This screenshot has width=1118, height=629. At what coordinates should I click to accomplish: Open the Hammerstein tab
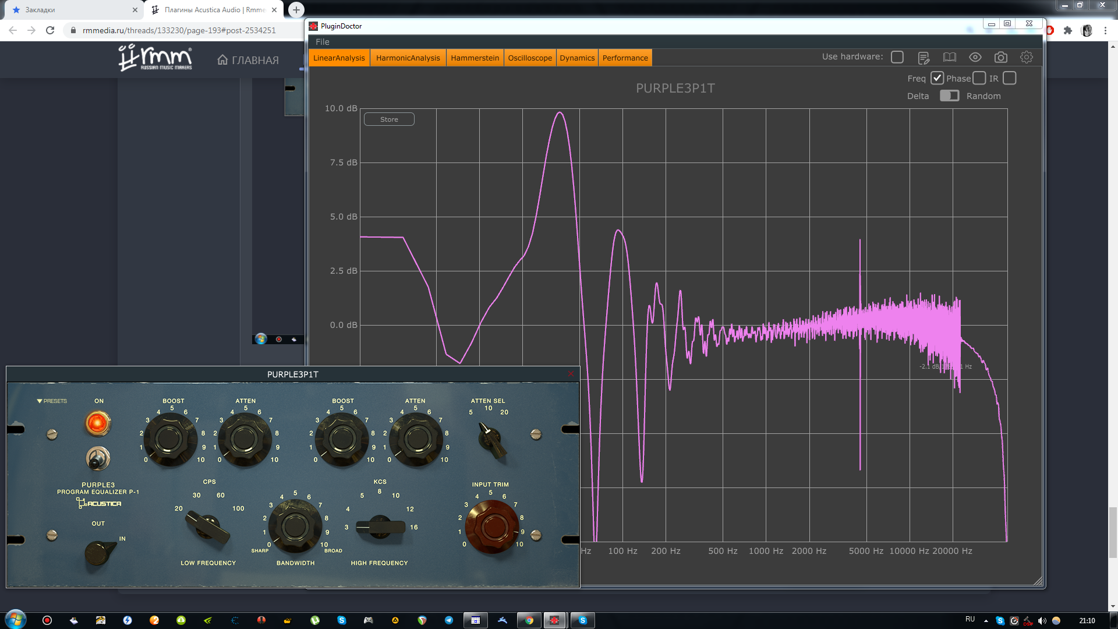pyautogui.click(x=475, y=58)
